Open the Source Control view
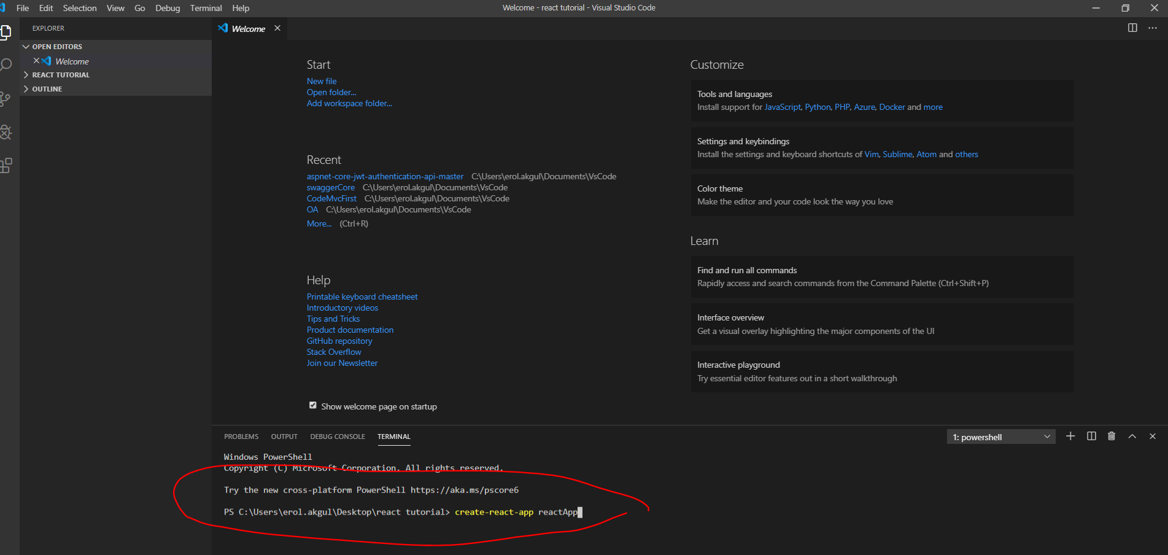Image resolution: width=1168 pixels, height=555 pixels. coord(6,98)
